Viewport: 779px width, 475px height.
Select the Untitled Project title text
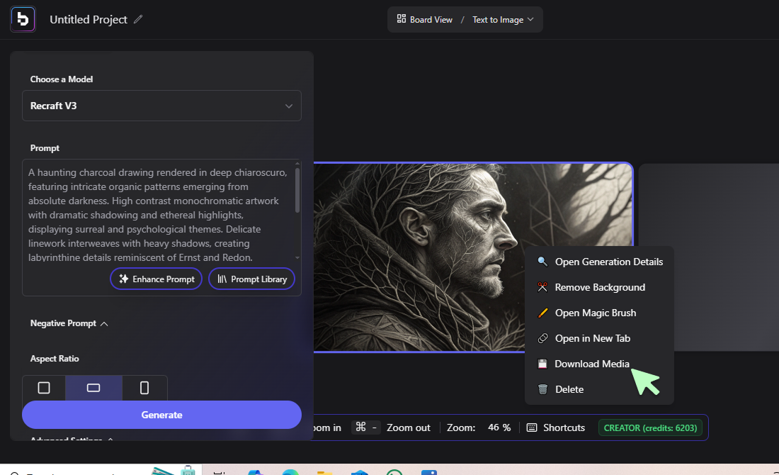(x=89, y=19)
